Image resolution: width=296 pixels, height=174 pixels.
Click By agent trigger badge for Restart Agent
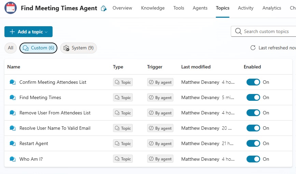tap(160, 143)
